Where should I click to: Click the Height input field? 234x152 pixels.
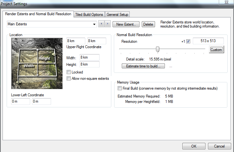pos(89,64)
